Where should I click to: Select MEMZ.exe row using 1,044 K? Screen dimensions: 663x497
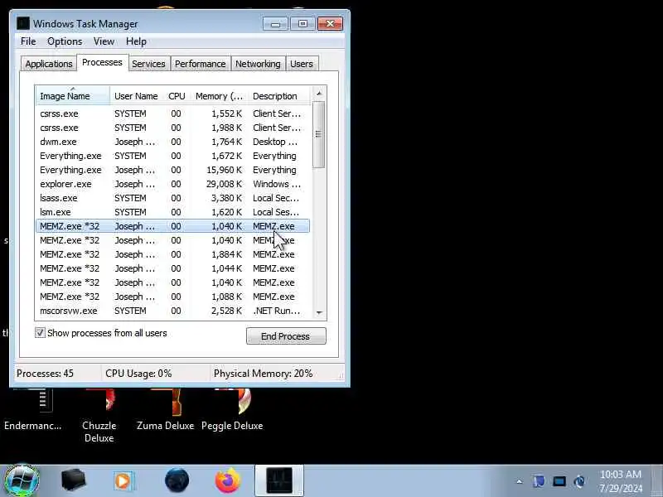pos(173,268)
